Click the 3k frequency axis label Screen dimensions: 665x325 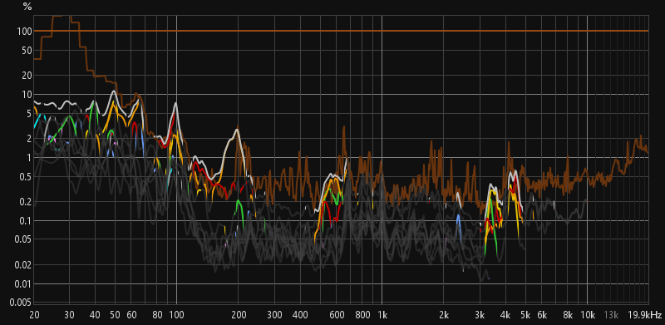(x=480, y=315)
